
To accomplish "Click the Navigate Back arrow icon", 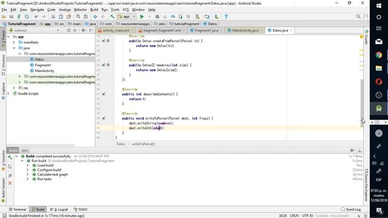I will pos(95,16).
